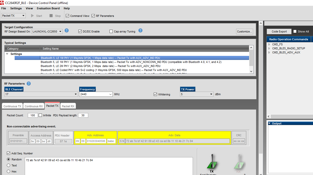The image size is (313, 175).
Task: Select Bluetooth 5 LE 2M PHY setting row
Action: 132,66
